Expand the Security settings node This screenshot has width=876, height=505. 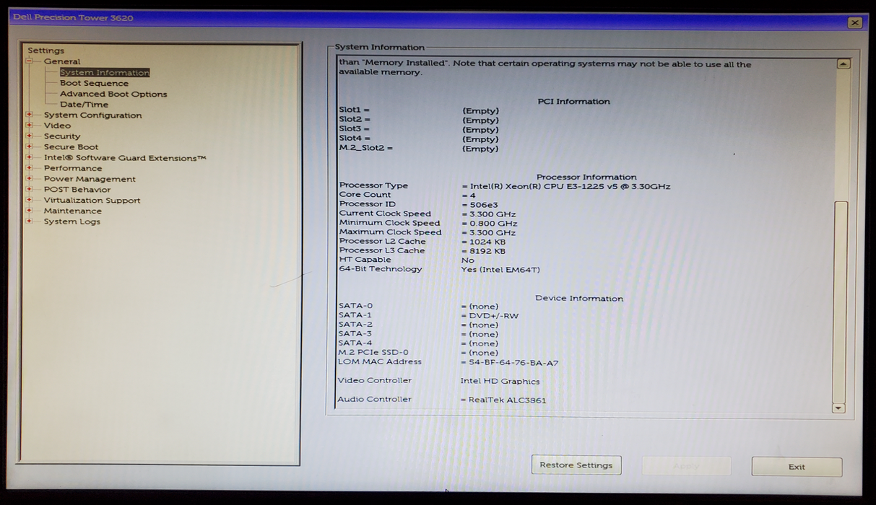coord(30,136)
